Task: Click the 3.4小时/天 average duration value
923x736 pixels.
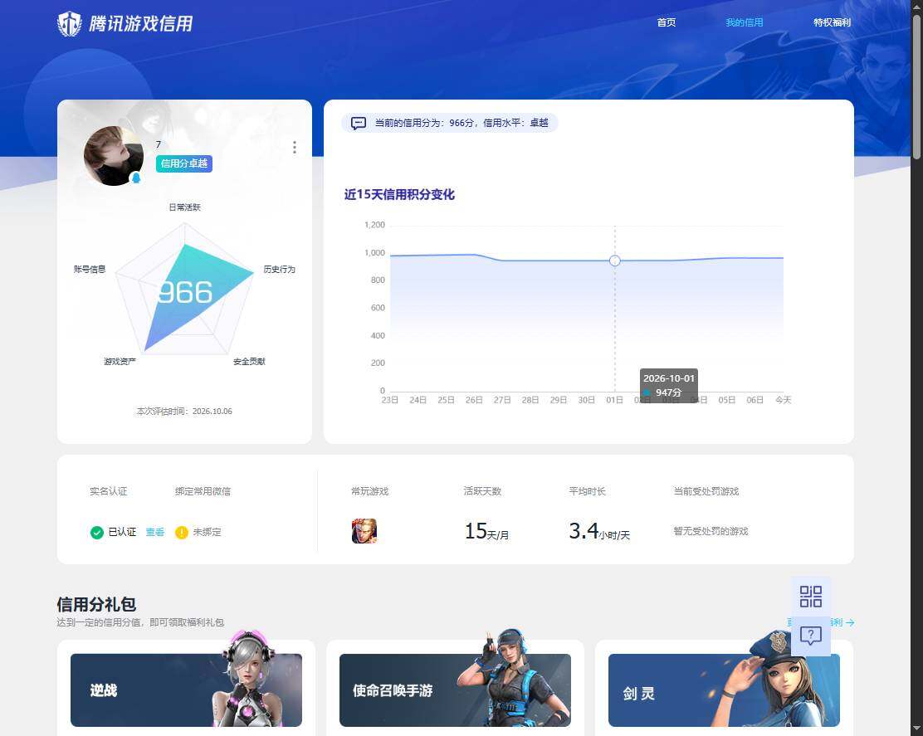Action: tap(599, 531)
